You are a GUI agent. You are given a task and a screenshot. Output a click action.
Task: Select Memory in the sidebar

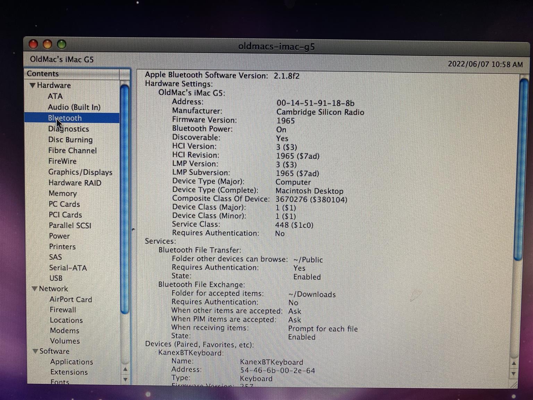tap(62, 193)
